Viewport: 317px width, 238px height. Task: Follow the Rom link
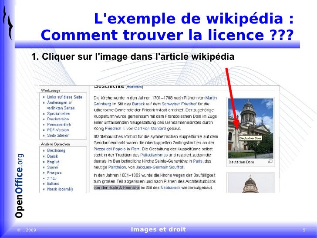pos(135,149)
